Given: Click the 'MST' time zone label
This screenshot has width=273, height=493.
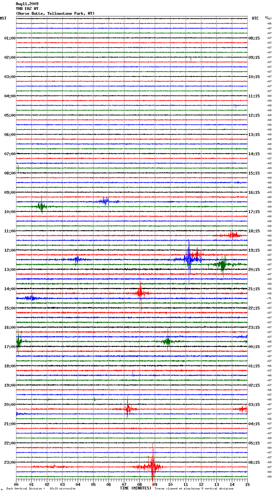Looking at the screenshot, I should click(3, 18).
